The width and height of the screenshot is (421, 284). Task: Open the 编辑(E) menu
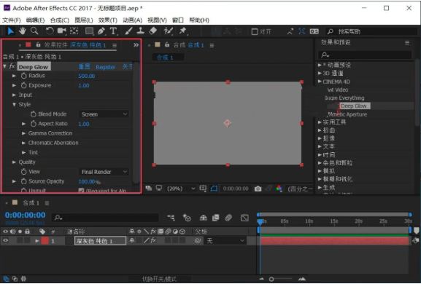(36, 20)
